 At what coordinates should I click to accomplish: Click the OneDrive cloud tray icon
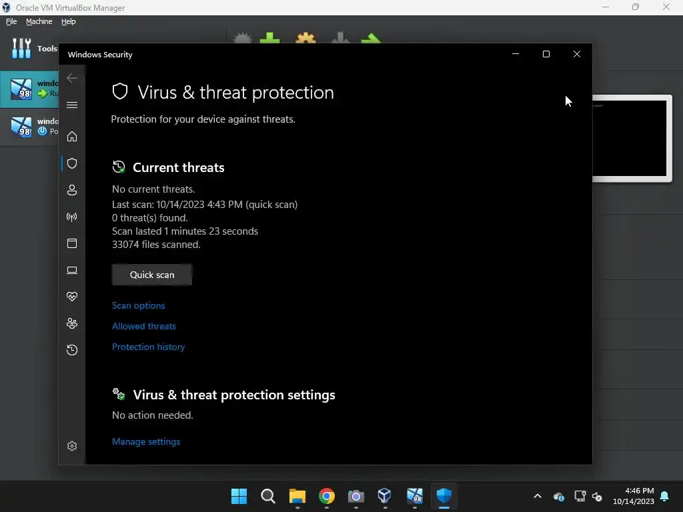point(559,496)
